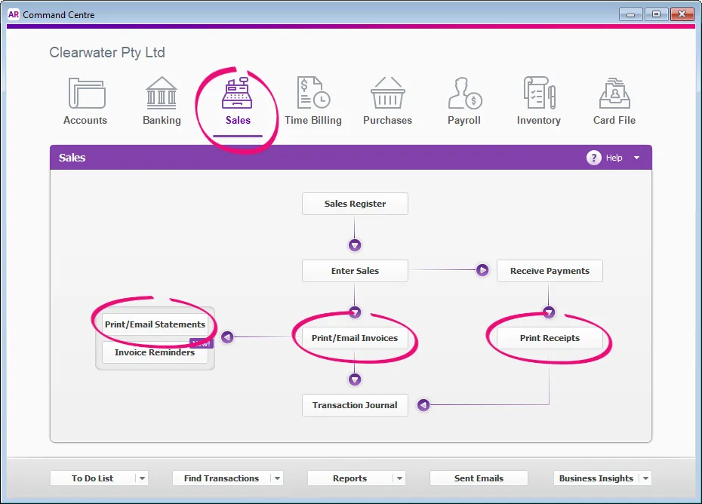702x504 pixels.
Task: Switch to the Purchases tab label
Action: click(388, 120)
